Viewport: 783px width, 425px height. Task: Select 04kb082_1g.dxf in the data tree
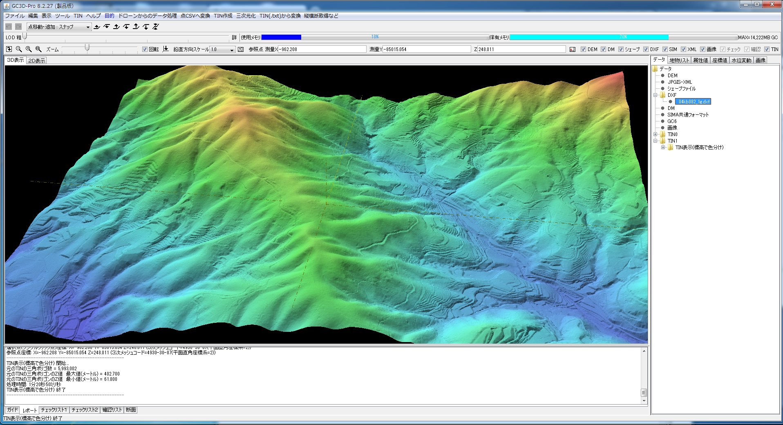[694, 102]
